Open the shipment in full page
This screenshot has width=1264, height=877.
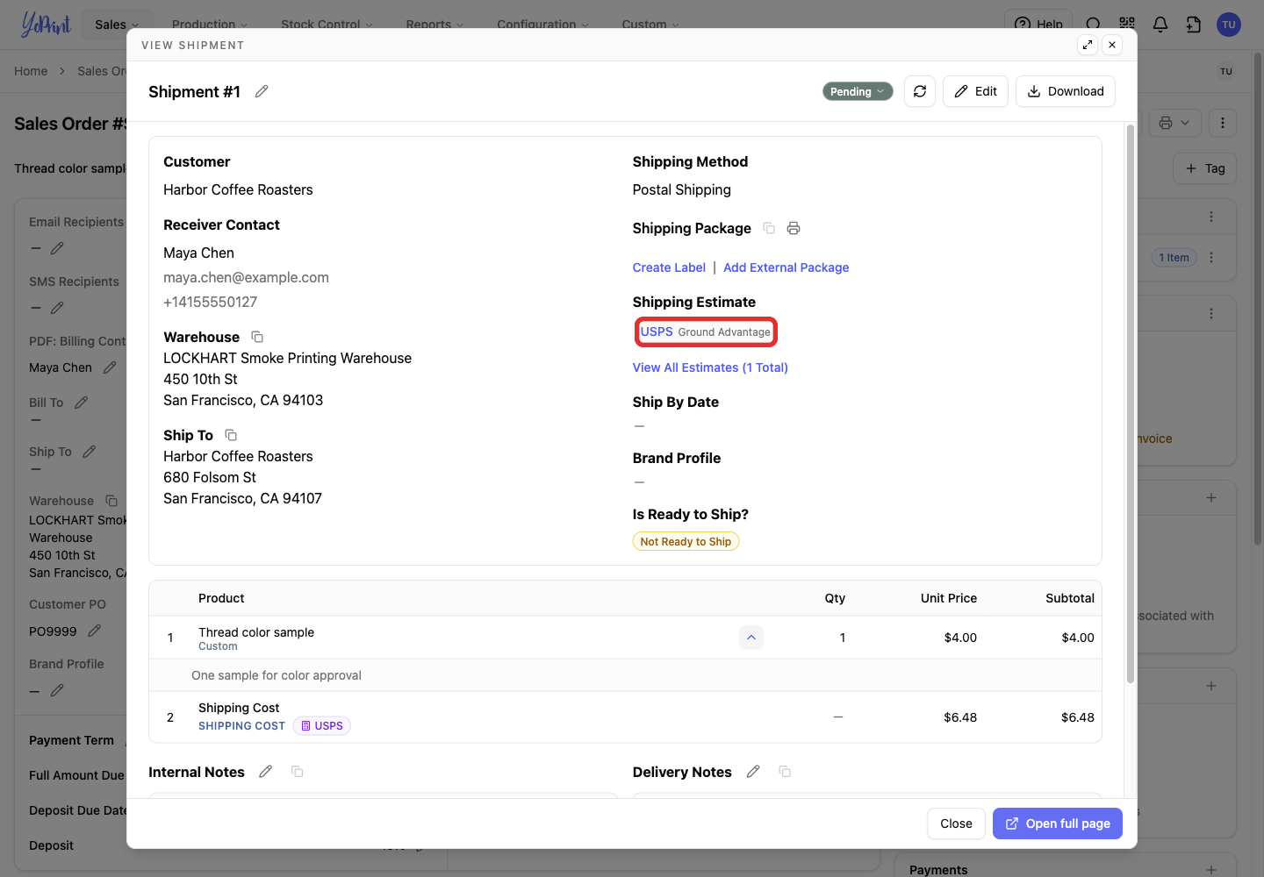(x=1058, y=824)
